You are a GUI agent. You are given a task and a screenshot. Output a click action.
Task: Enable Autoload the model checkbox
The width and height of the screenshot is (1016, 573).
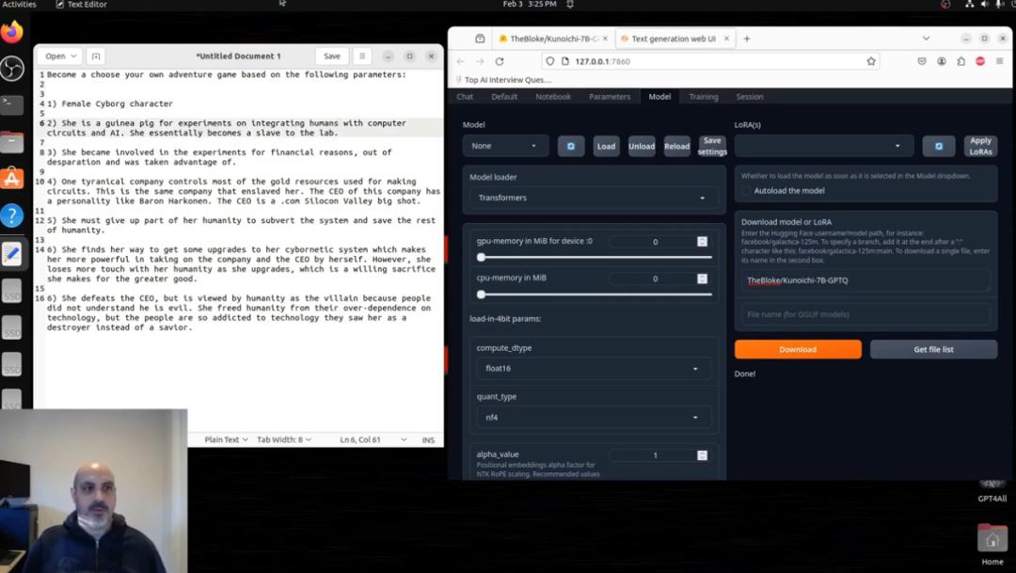[x=746, y=191]
